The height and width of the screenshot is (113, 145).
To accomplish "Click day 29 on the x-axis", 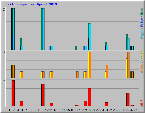I will pos(127,110).
